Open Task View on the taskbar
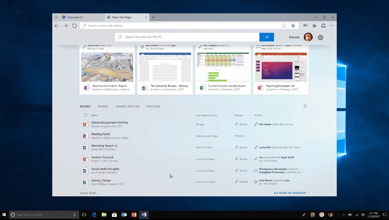 [84, 215]
